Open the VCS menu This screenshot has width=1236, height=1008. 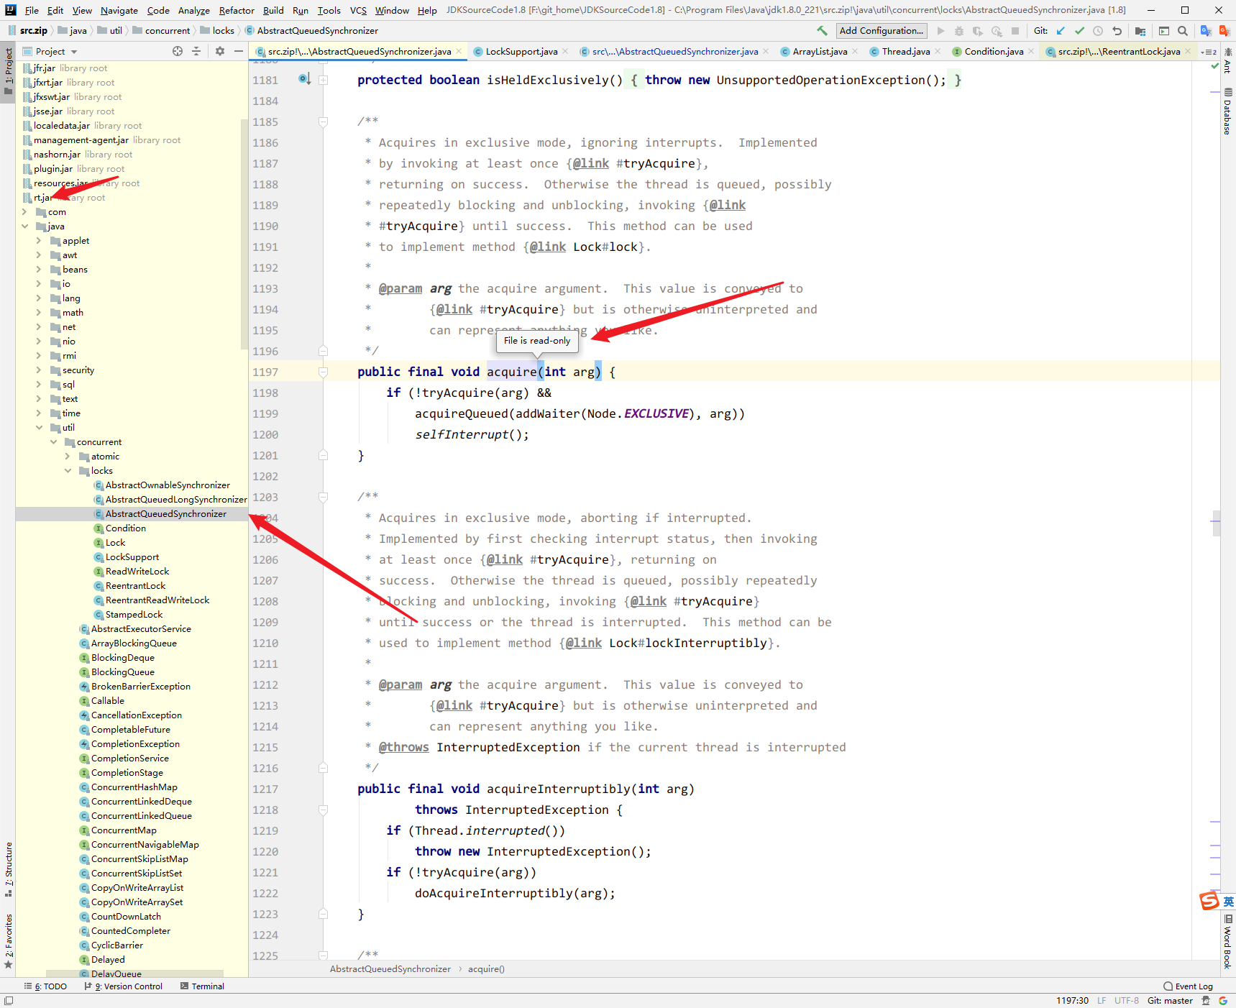358,10
